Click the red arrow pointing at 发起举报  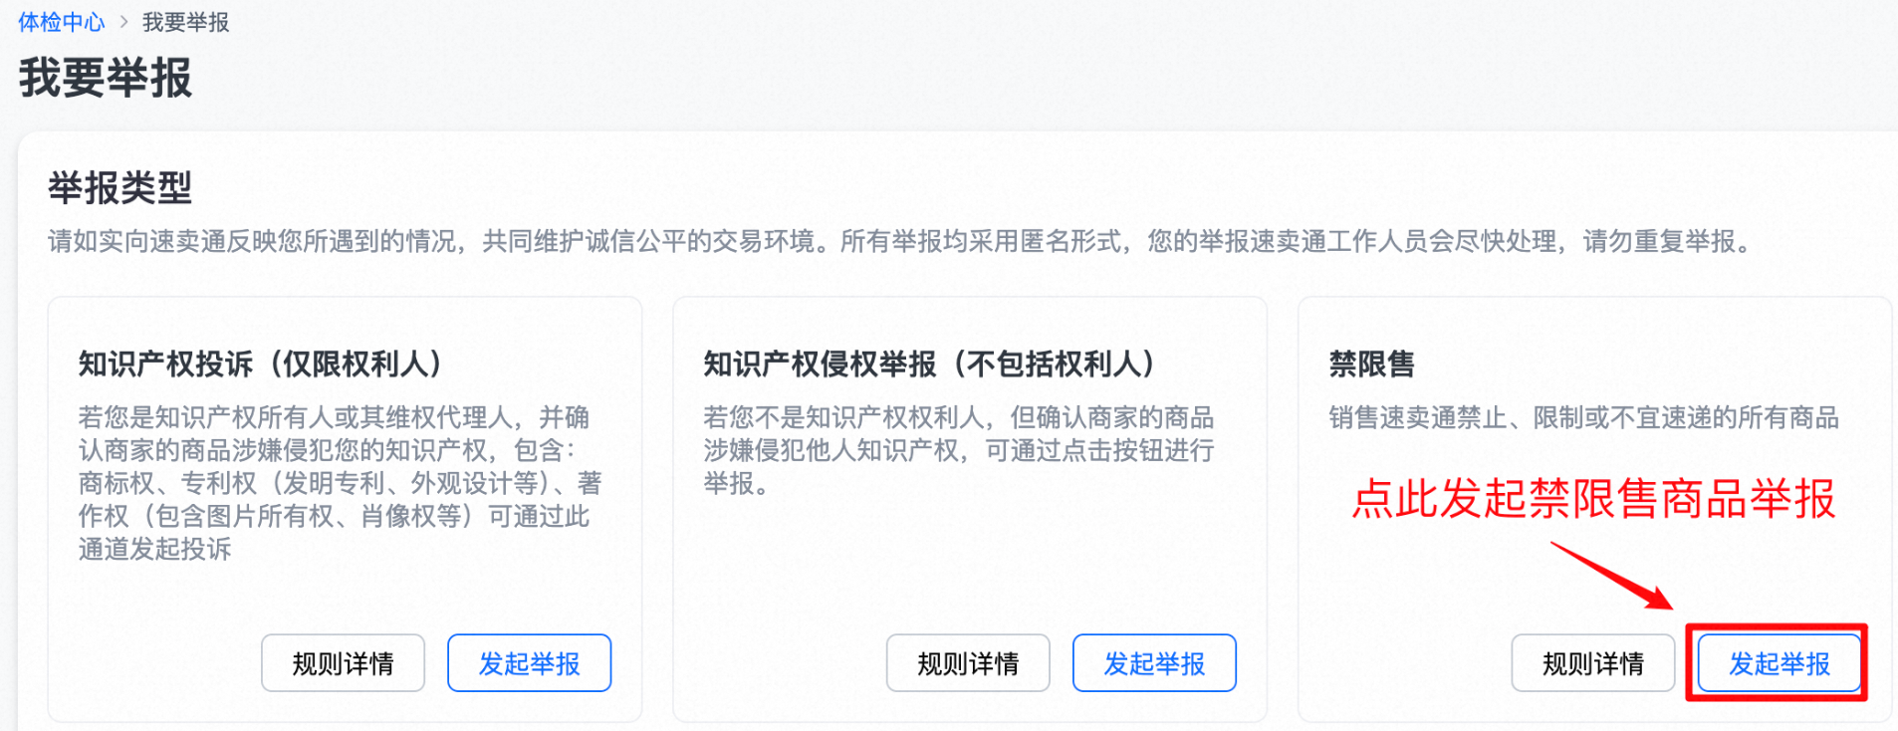1611,575
